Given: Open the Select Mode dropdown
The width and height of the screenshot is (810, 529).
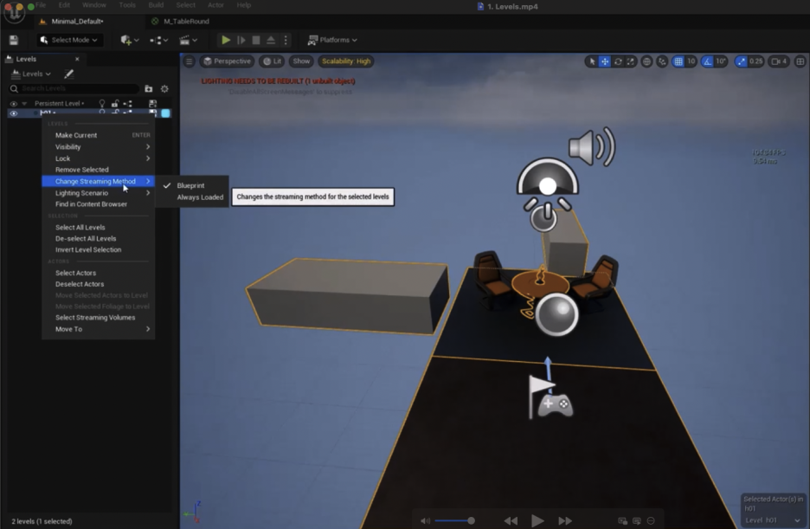Looking at the screenshot, I should pos(69,40).
